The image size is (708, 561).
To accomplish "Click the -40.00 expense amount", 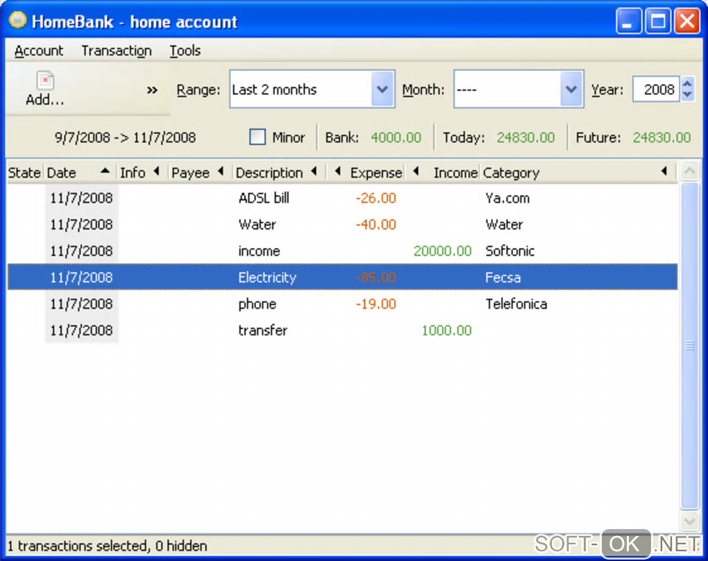I will [x=376, y=224].
